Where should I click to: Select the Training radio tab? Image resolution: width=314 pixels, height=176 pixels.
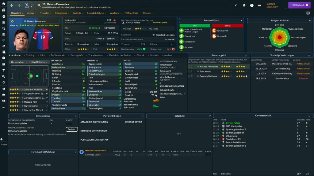pyautogui.click(x=30, y=55)
